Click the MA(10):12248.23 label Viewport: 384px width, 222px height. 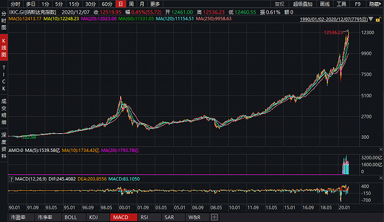61,19
